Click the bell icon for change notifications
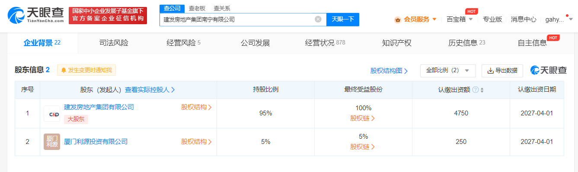578x172 pixels. 64,70
